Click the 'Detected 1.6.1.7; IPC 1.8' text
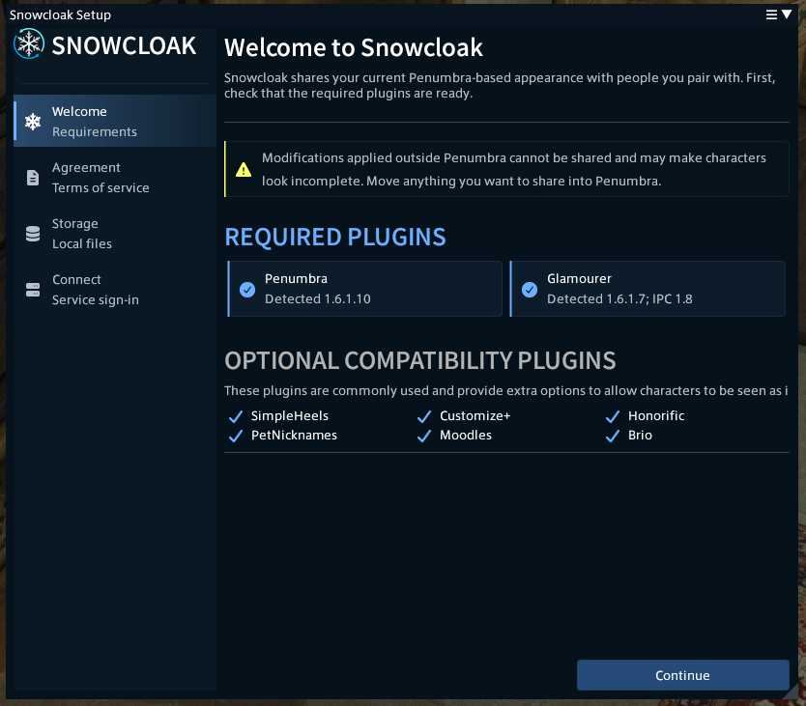The image size is (806, 706). (619, 299)
